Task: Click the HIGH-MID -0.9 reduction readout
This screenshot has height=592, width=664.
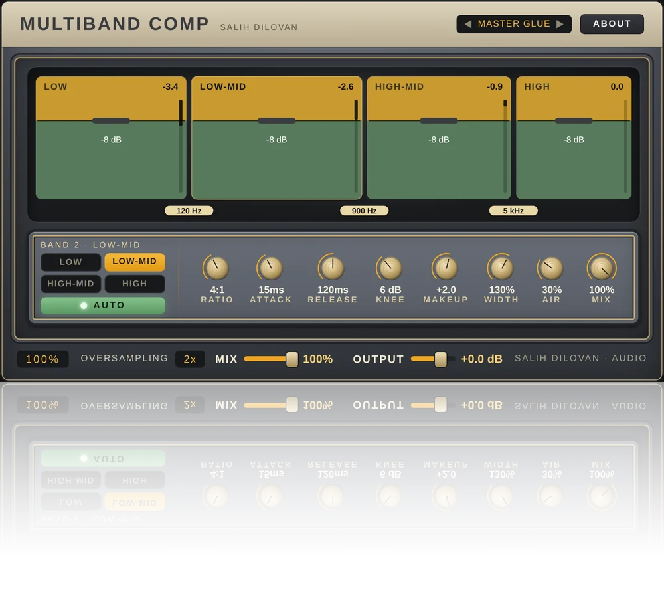Action: pyautogui.click(x=495, y=87)
